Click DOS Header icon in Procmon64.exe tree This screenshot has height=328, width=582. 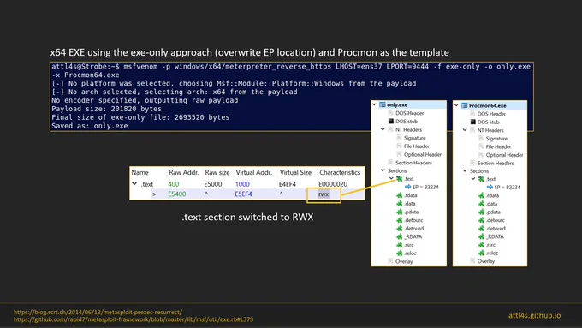coord(472,114)
